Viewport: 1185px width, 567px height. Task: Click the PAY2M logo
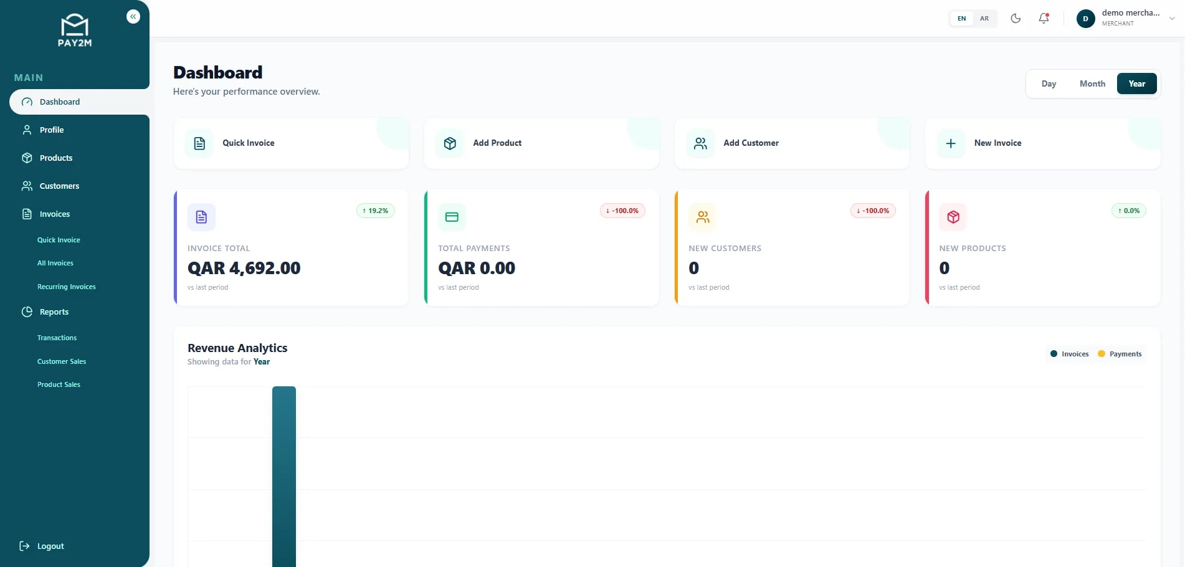click(75, 31)
